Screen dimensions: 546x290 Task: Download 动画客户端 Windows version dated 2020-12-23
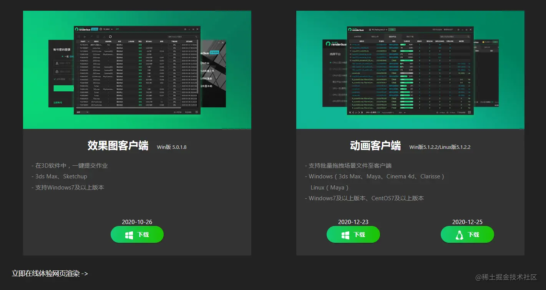click(x=353, y=234)
